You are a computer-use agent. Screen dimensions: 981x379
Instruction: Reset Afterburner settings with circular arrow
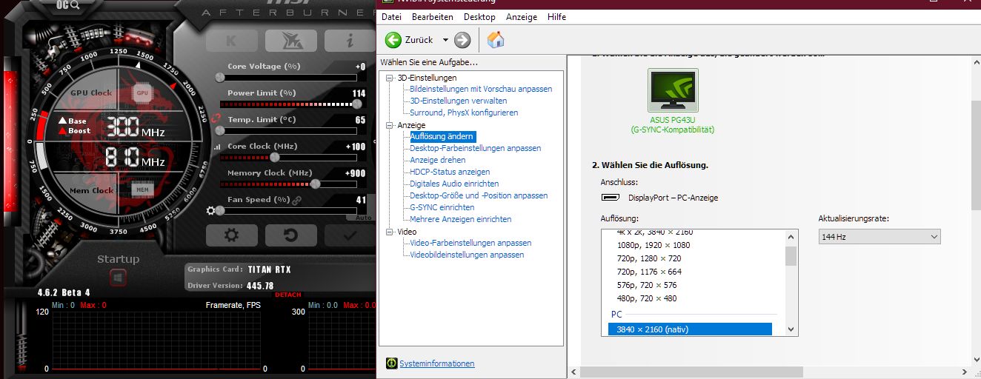pyautogui.click(x=290, y=235)
